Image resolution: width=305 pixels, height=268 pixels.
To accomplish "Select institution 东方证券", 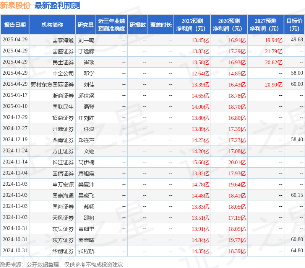I will [63, 240].
